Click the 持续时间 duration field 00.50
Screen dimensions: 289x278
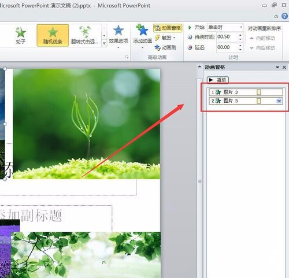click(227, 37)
